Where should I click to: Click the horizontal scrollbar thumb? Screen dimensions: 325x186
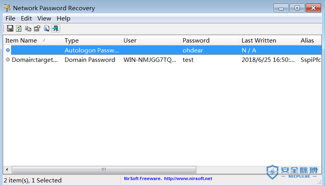(x=104, y=169)
